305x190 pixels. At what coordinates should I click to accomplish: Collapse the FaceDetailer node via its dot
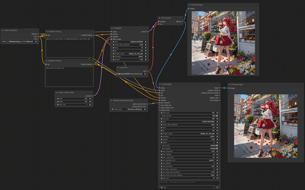coord(160,84)
